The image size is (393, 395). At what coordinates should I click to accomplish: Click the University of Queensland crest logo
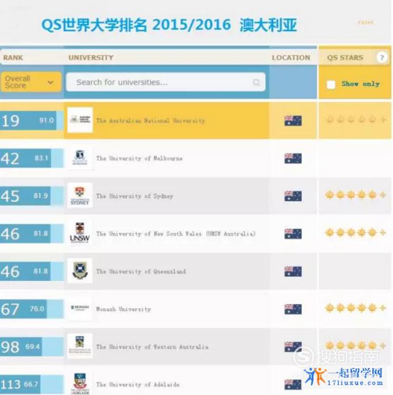[x=80, y=271]
